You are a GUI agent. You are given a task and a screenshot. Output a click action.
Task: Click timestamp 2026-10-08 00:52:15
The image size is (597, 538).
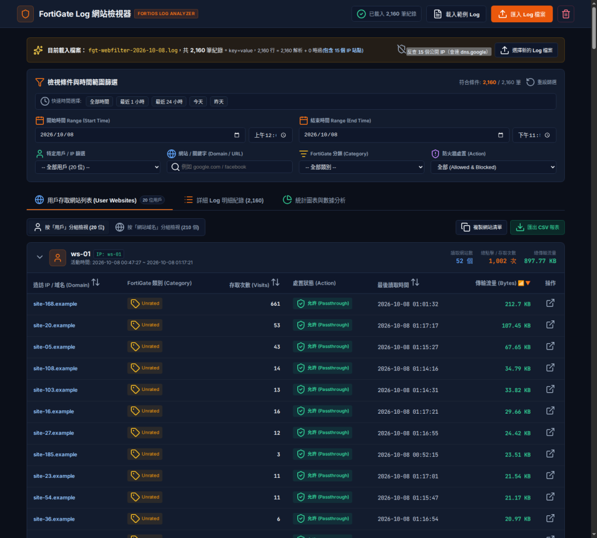click(x=408, y=455)
